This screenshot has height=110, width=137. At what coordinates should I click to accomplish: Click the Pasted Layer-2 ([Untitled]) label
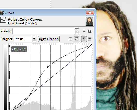pyautogui.click(x=22, y=23)
